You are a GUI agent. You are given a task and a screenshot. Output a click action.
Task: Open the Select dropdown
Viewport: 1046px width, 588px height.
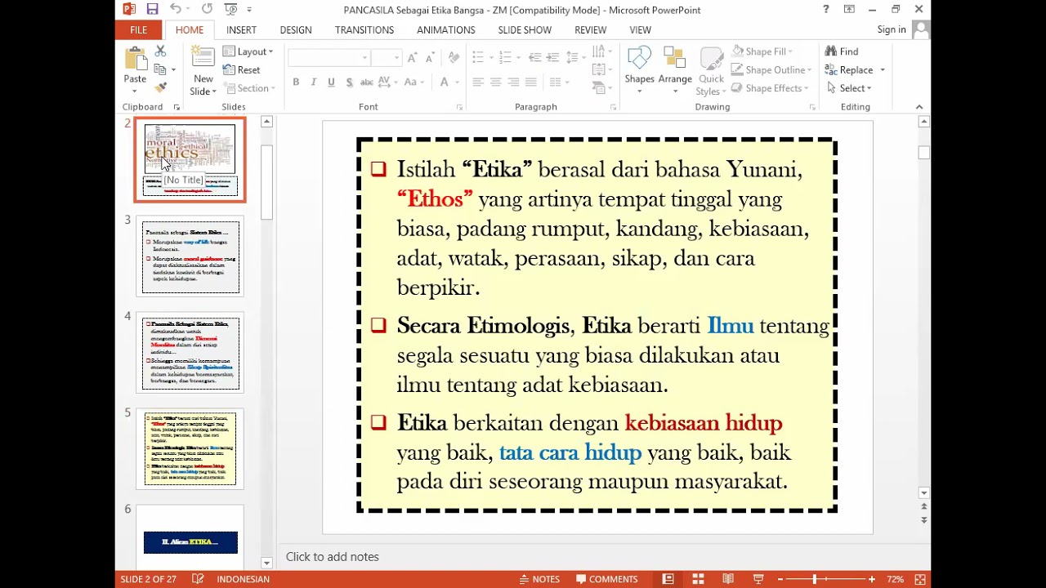tap(850, 88)
